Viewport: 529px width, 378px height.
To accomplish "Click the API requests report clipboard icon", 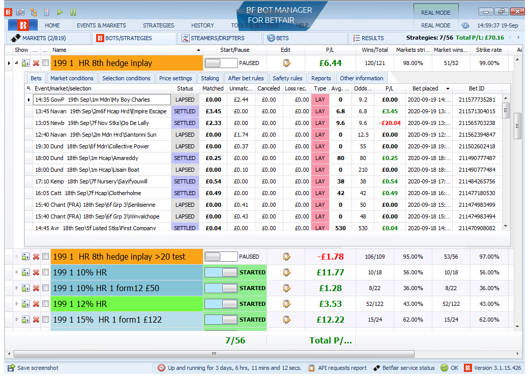I will 312,368.
